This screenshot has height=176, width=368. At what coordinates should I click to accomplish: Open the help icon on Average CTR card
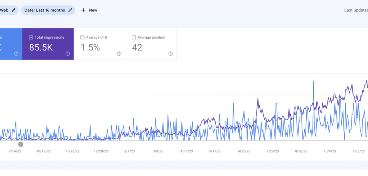[119, 54]
